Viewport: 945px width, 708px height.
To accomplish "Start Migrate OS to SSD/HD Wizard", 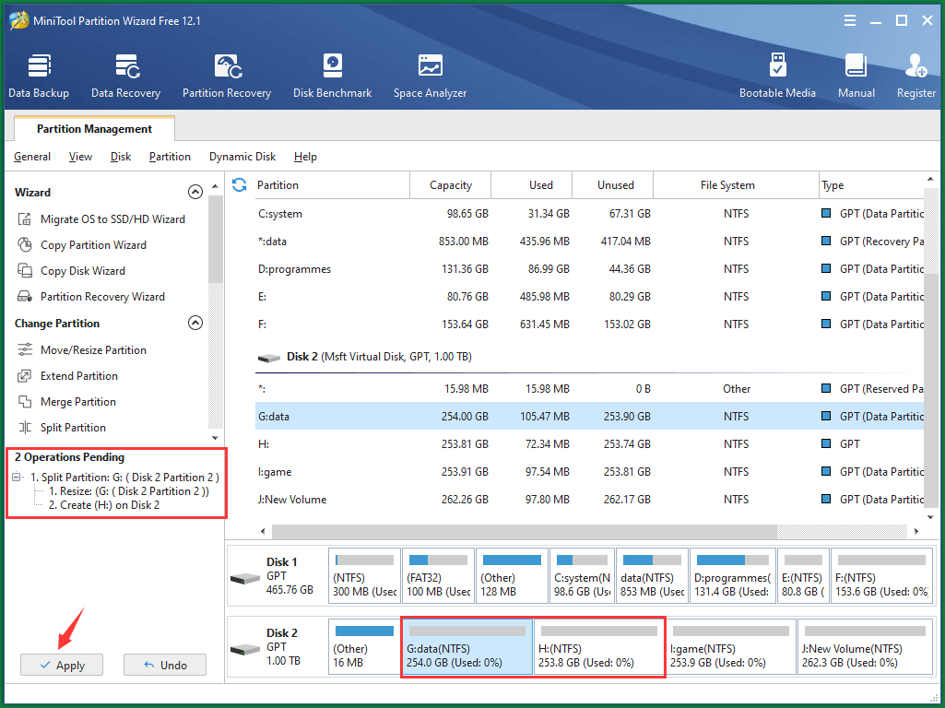I will (x=112, y=219).
